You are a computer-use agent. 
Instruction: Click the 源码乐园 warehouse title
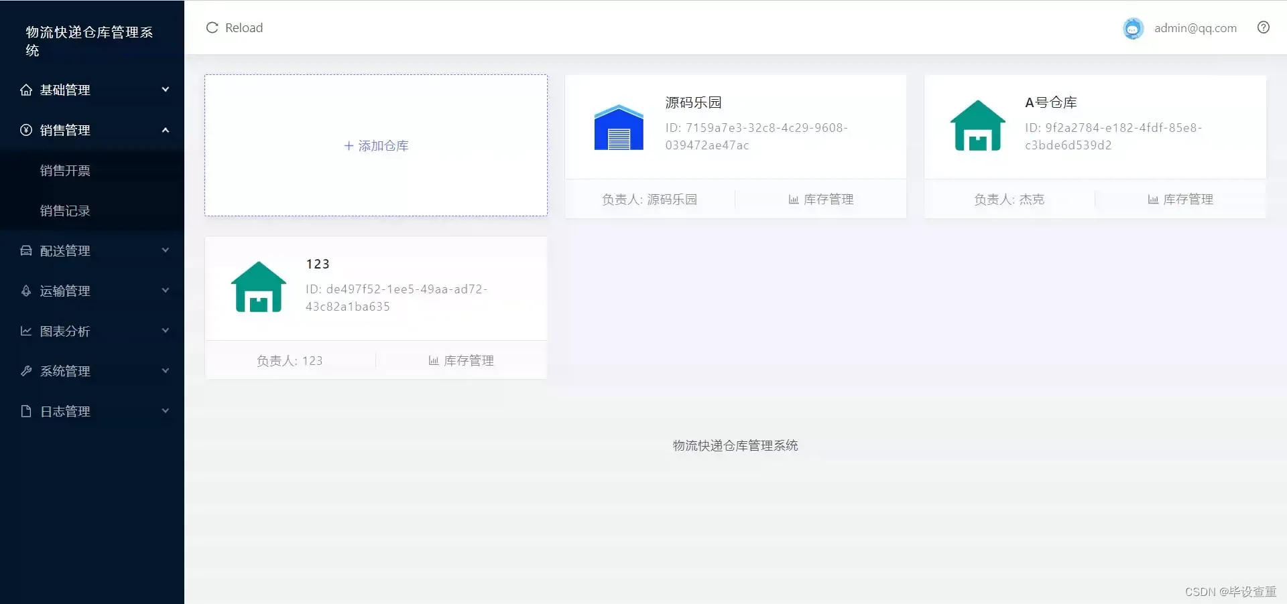pyautogui.click(x=693, y=102)
